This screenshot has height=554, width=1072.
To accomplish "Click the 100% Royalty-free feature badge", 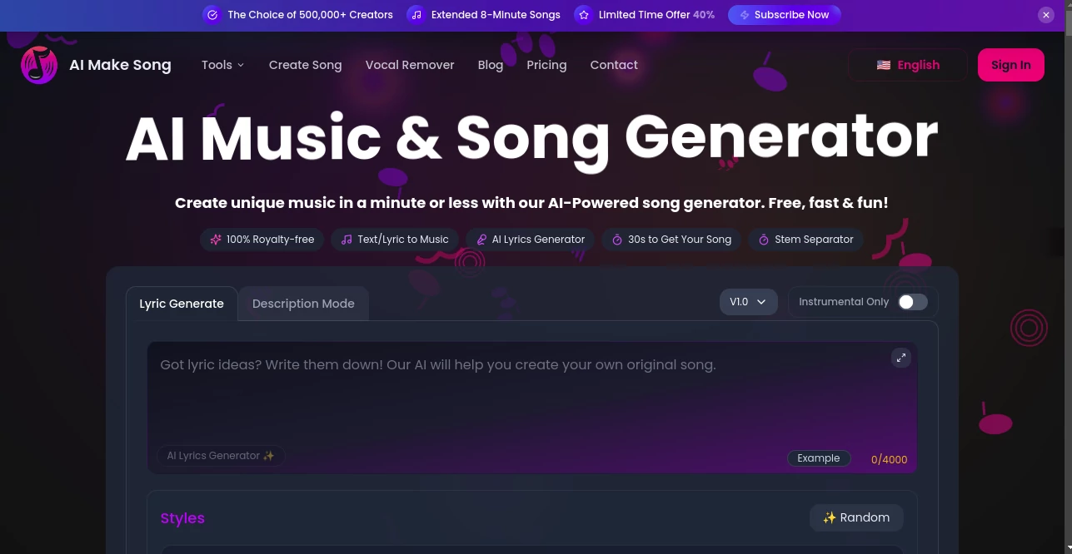I will point(262,240).
